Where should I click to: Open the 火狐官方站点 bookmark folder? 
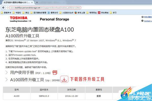click(x=66, y=13)
